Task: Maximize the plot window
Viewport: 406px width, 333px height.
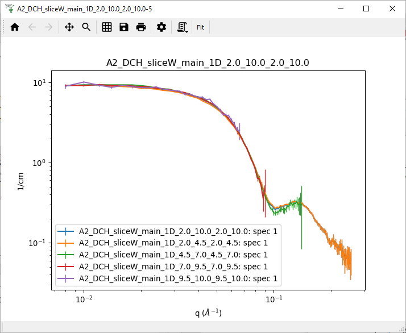Action: [x=366, y=9]
